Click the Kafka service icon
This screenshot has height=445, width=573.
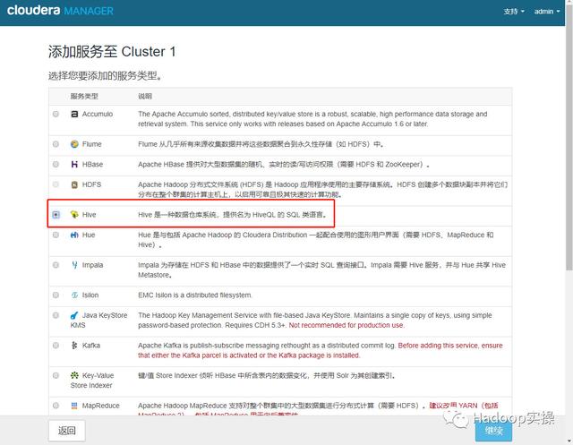[74, 346]
